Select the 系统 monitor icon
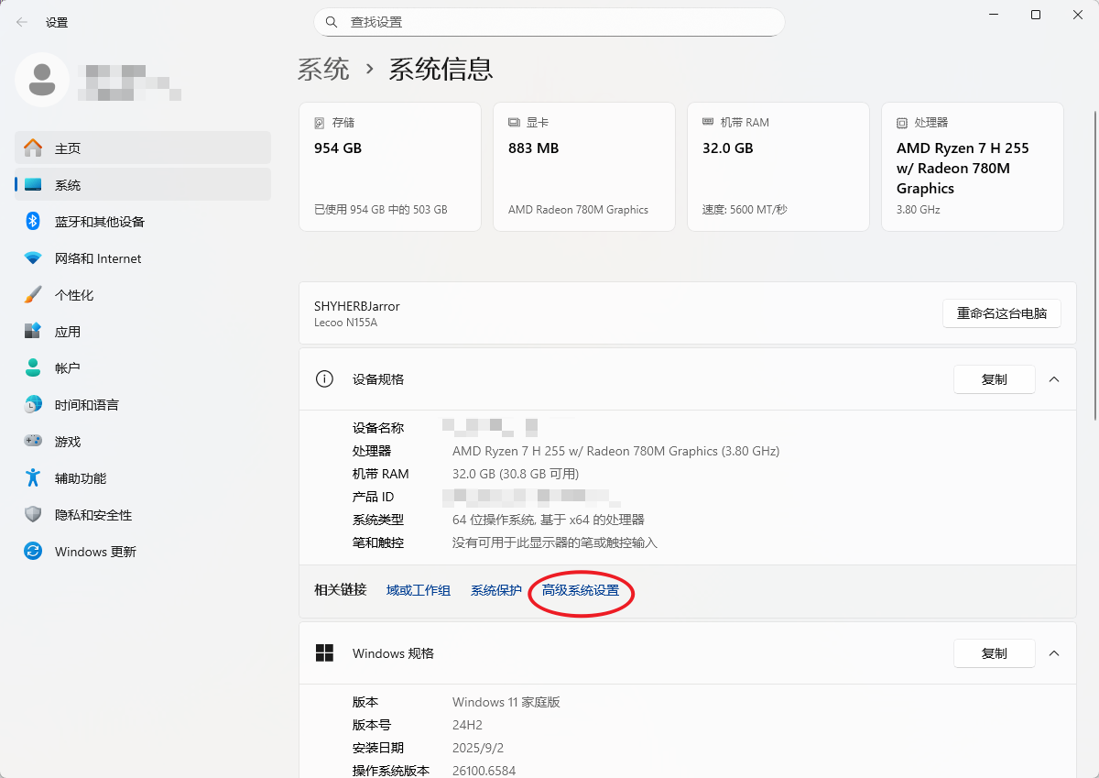 [33, 184]
